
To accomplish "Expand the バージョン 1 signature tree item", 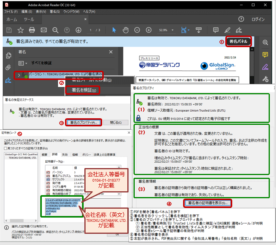I will click(x=19, y=75).
